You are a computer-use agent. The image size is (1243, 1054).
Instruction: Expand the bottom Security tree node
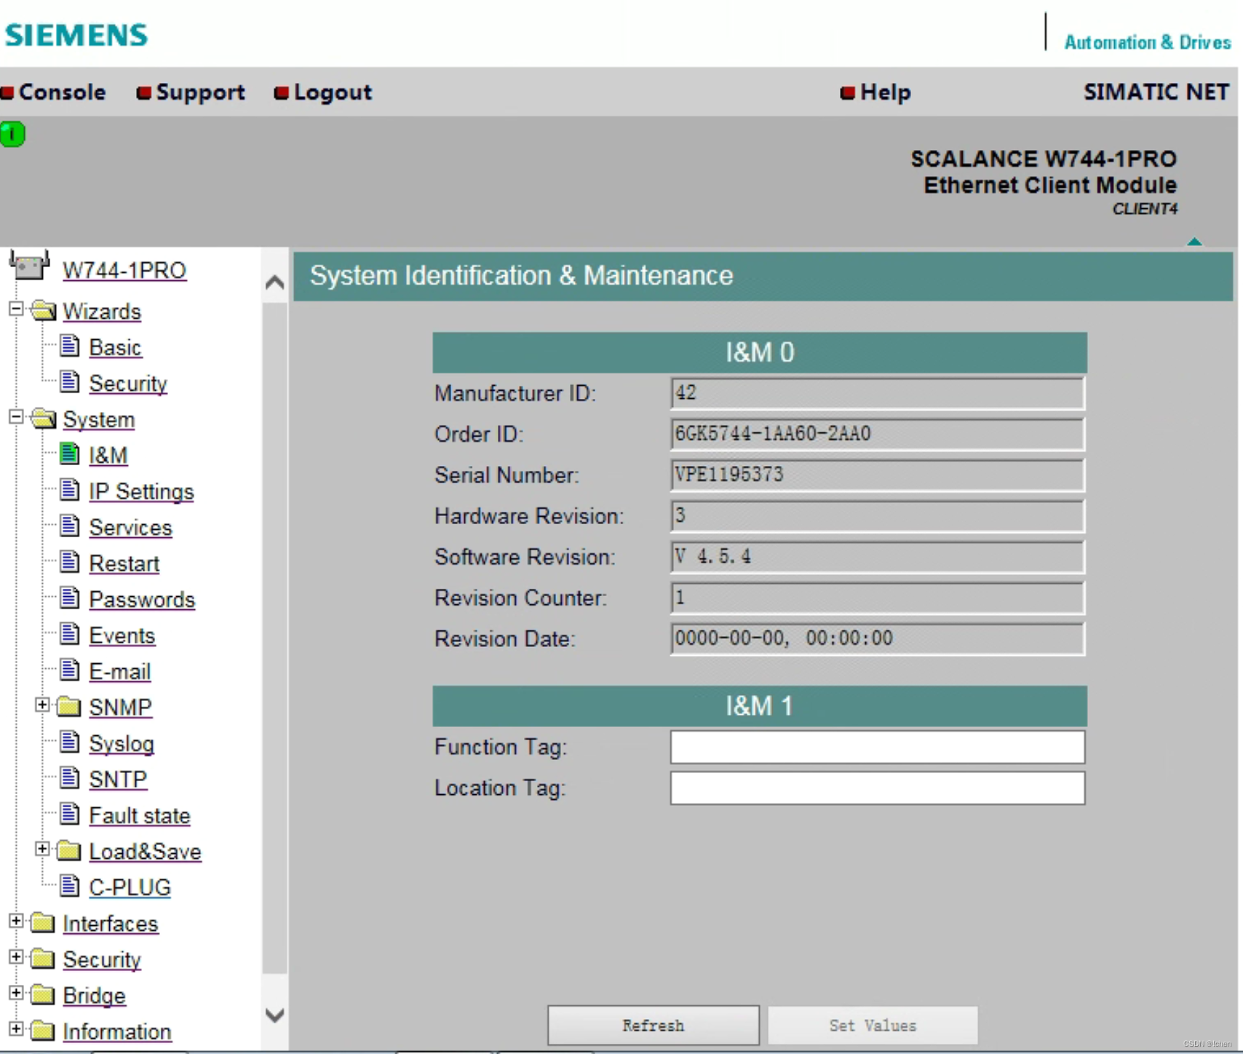point(16,956)
